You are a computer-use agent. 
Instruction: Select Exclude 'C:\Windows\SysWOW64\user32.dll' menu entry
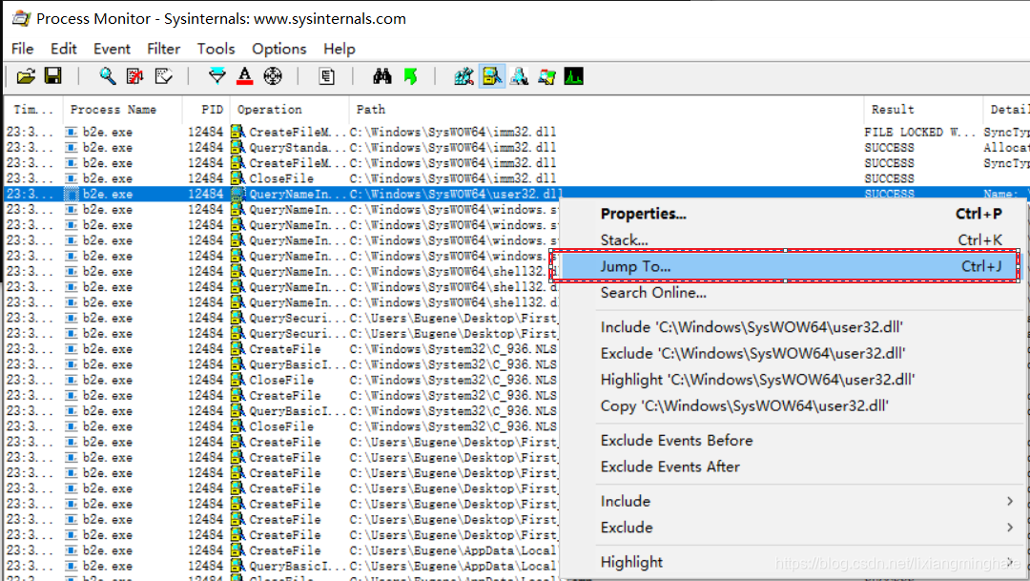coord(793,353)
